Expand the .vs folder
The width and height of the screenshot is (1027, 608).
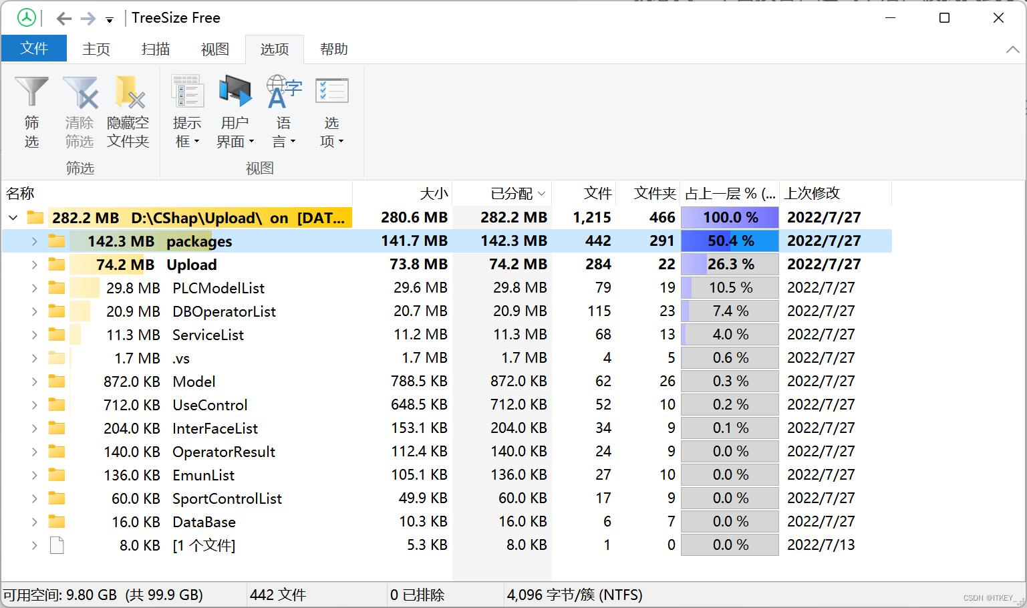tap(34, 358)
